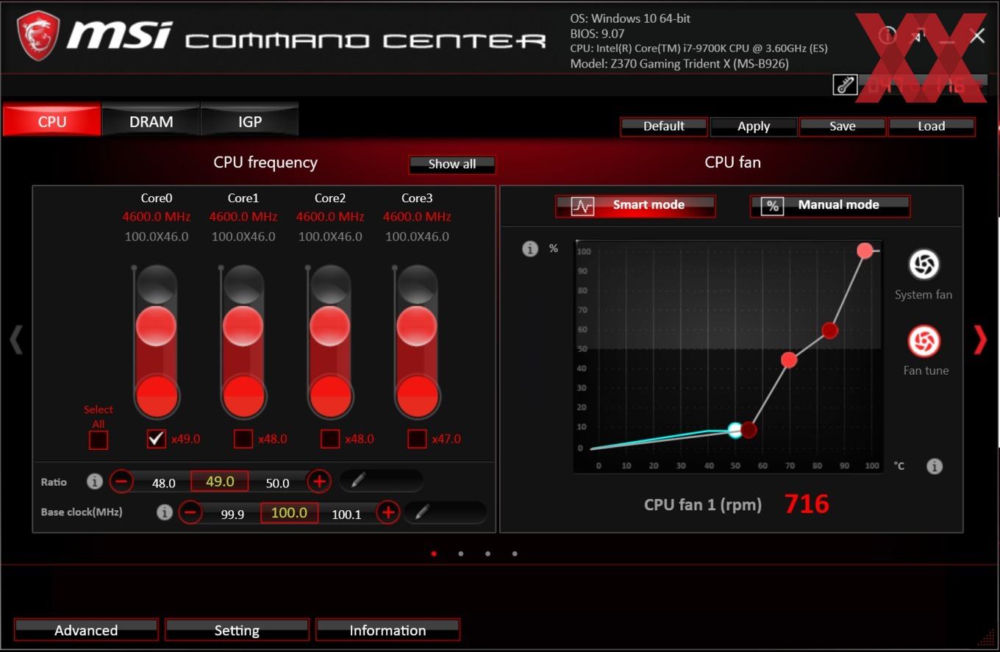
Task: Click the Default button
Action: (664, 126)
